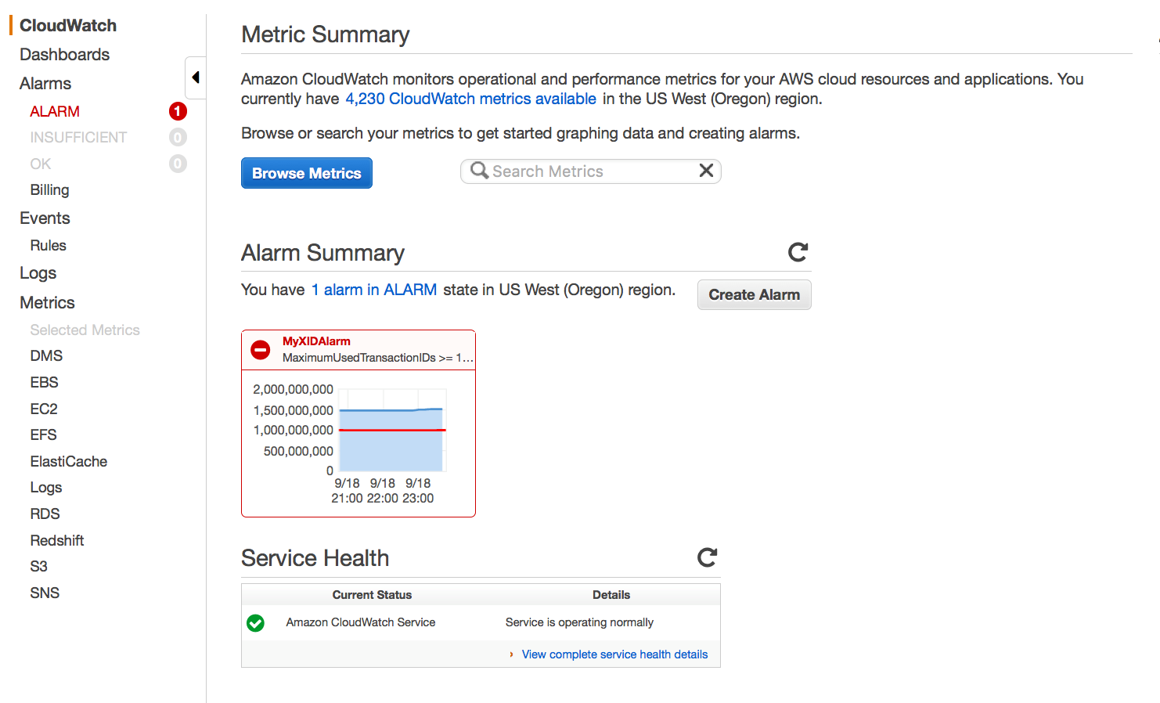This screenshot has width=1160, height=703.
Task: Click the green check status icon
Action: 255,623
